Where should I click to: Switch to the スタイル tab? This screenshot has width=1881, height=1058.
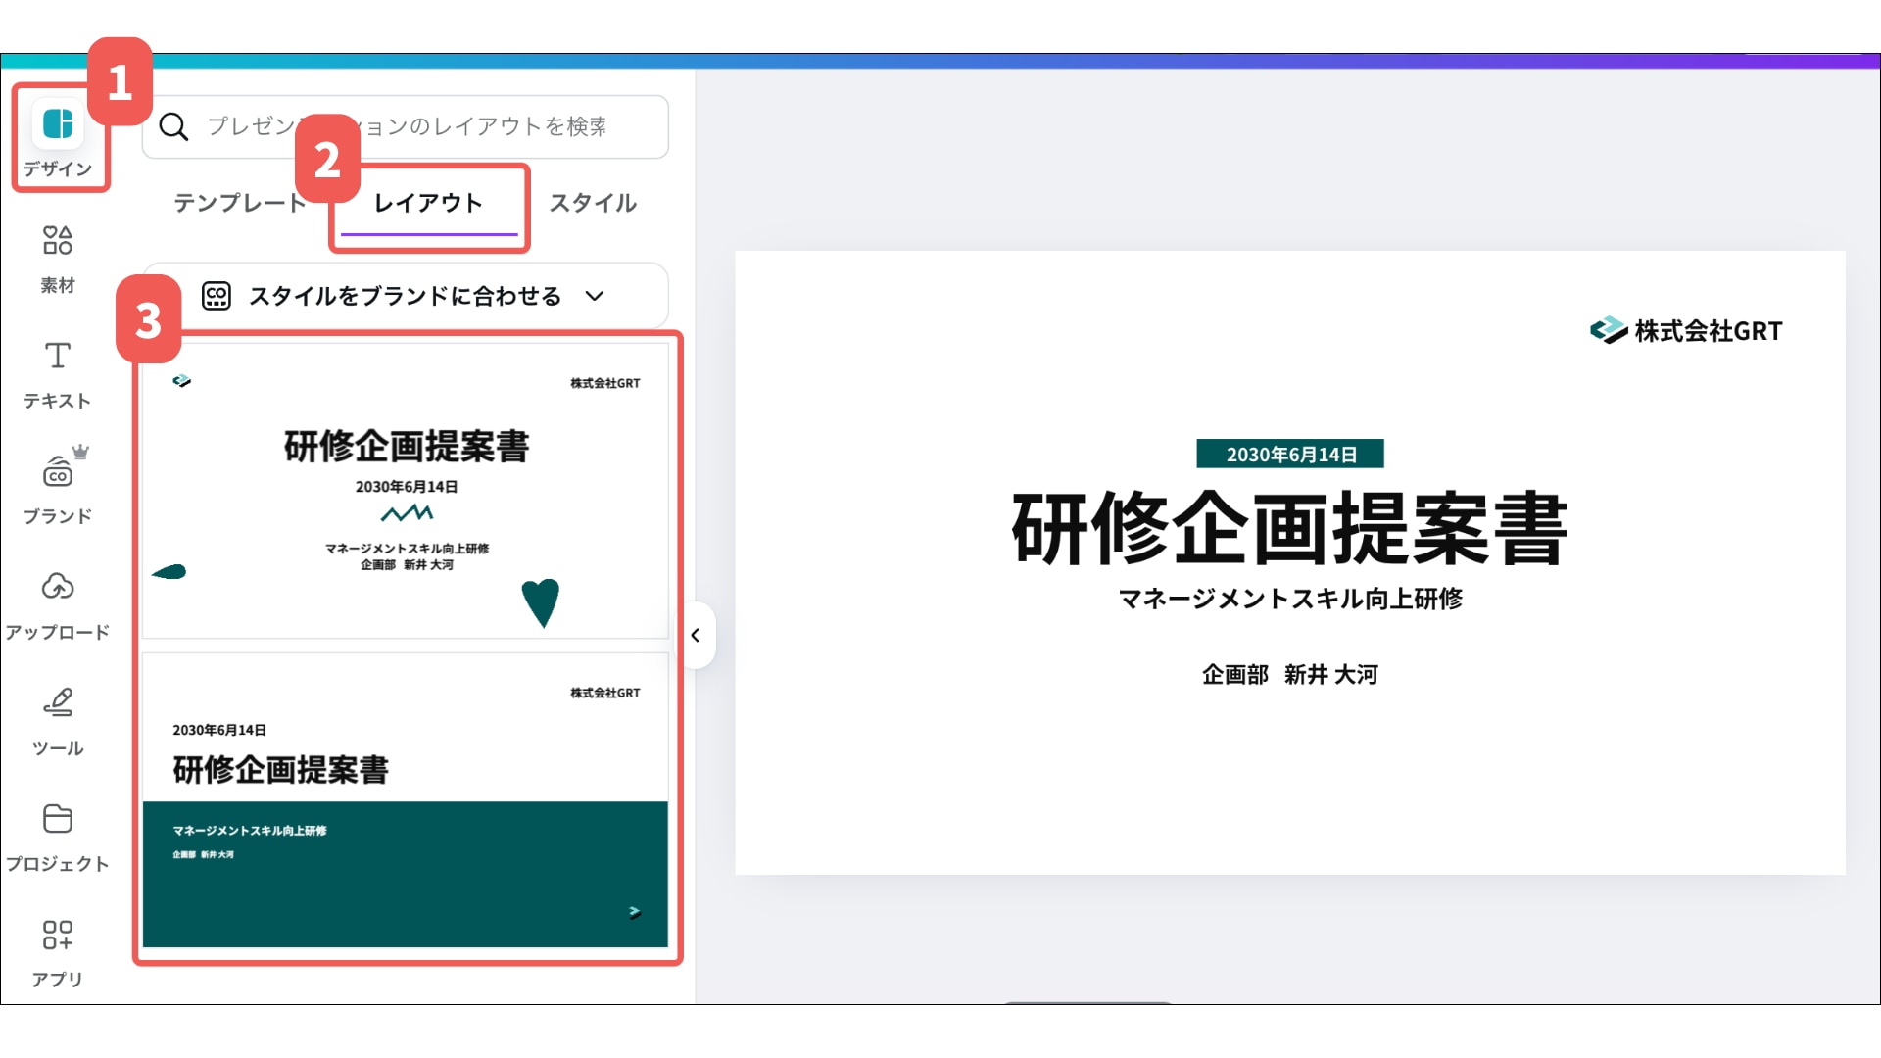[593, 203]
